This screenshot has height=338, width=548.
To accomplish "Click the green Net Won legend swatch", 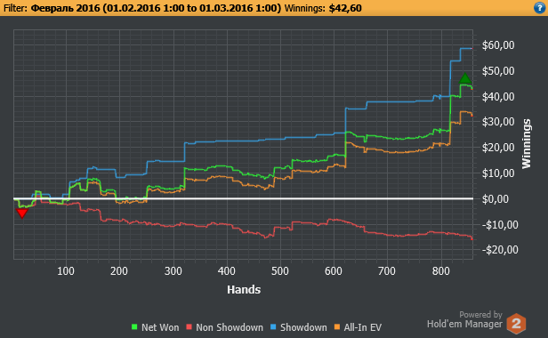I will click(134, 327).
